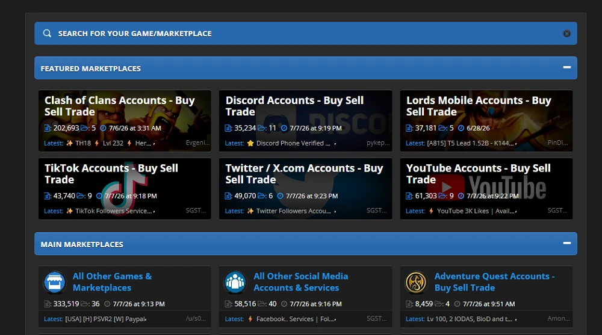The height and width of the screenshot is (335, 602).
Task: Click threads icon beside 37,181 in Lords Mobile
Action: click(x=409, y=128)
